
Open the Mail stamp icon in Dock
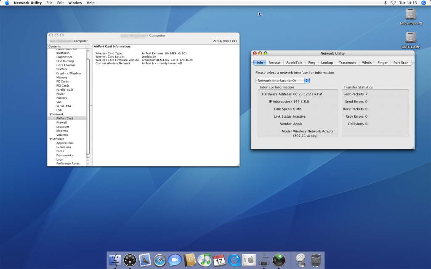(x=145, y=260)
